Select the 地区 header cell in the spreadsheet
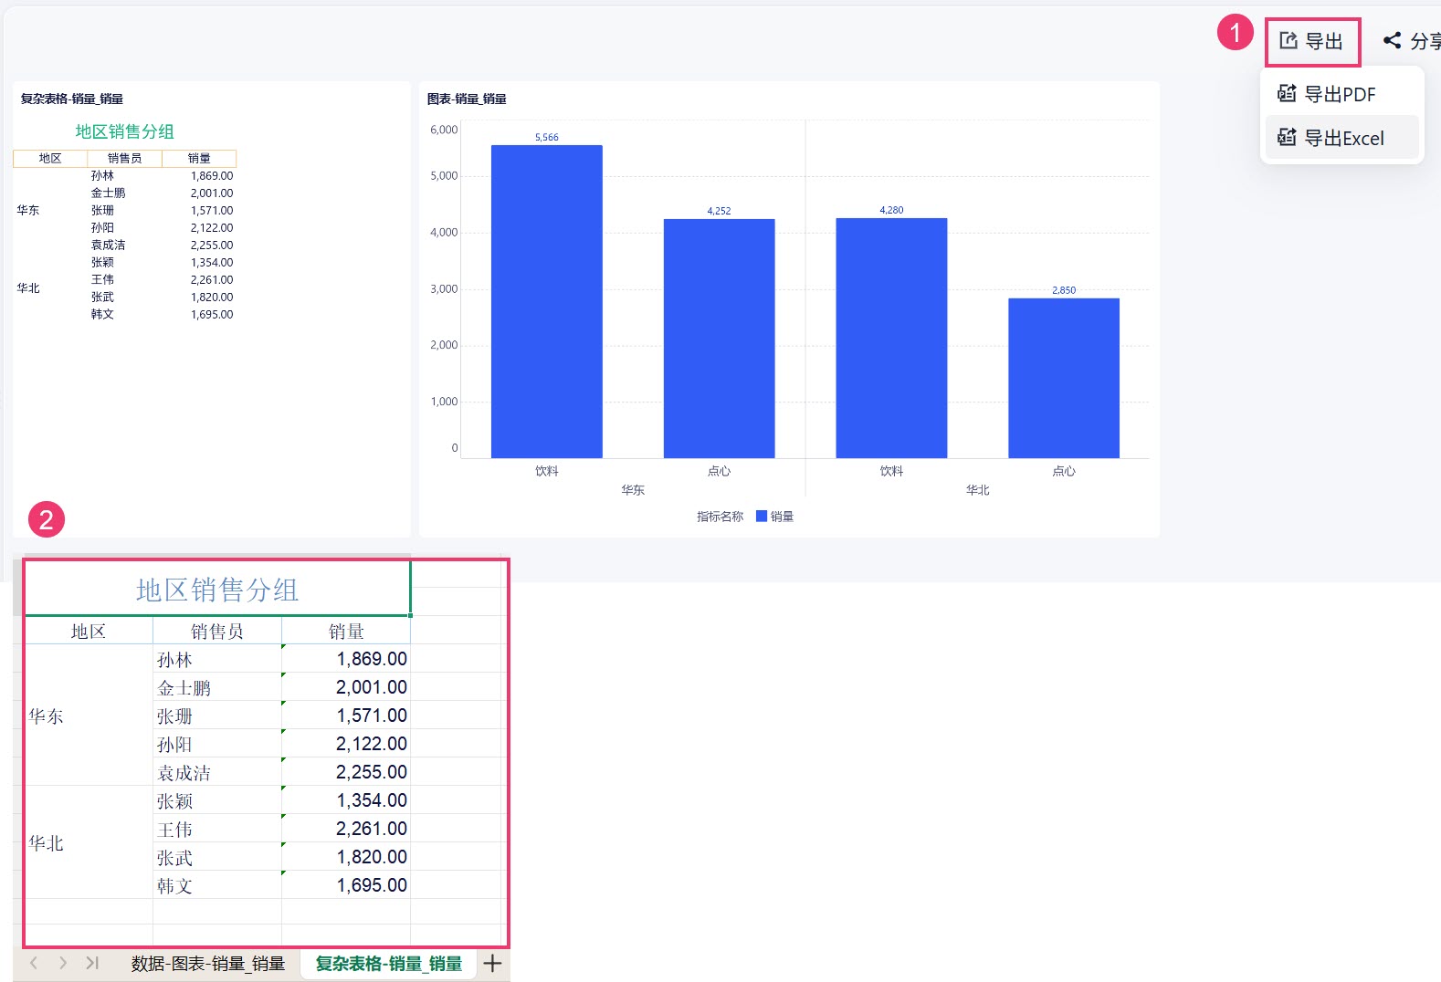Viewport: 1441px width, 982px height. [x=89, y=631]
